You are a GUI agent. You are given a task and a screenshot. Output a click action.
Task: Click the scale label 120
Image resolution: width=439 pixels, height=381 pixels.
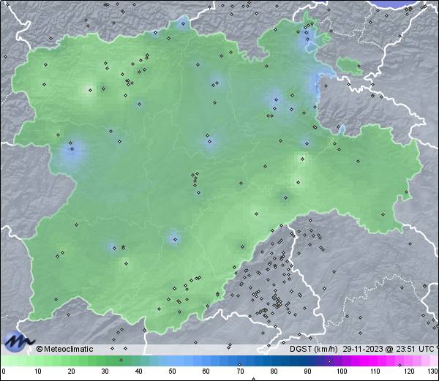[409, 371]
